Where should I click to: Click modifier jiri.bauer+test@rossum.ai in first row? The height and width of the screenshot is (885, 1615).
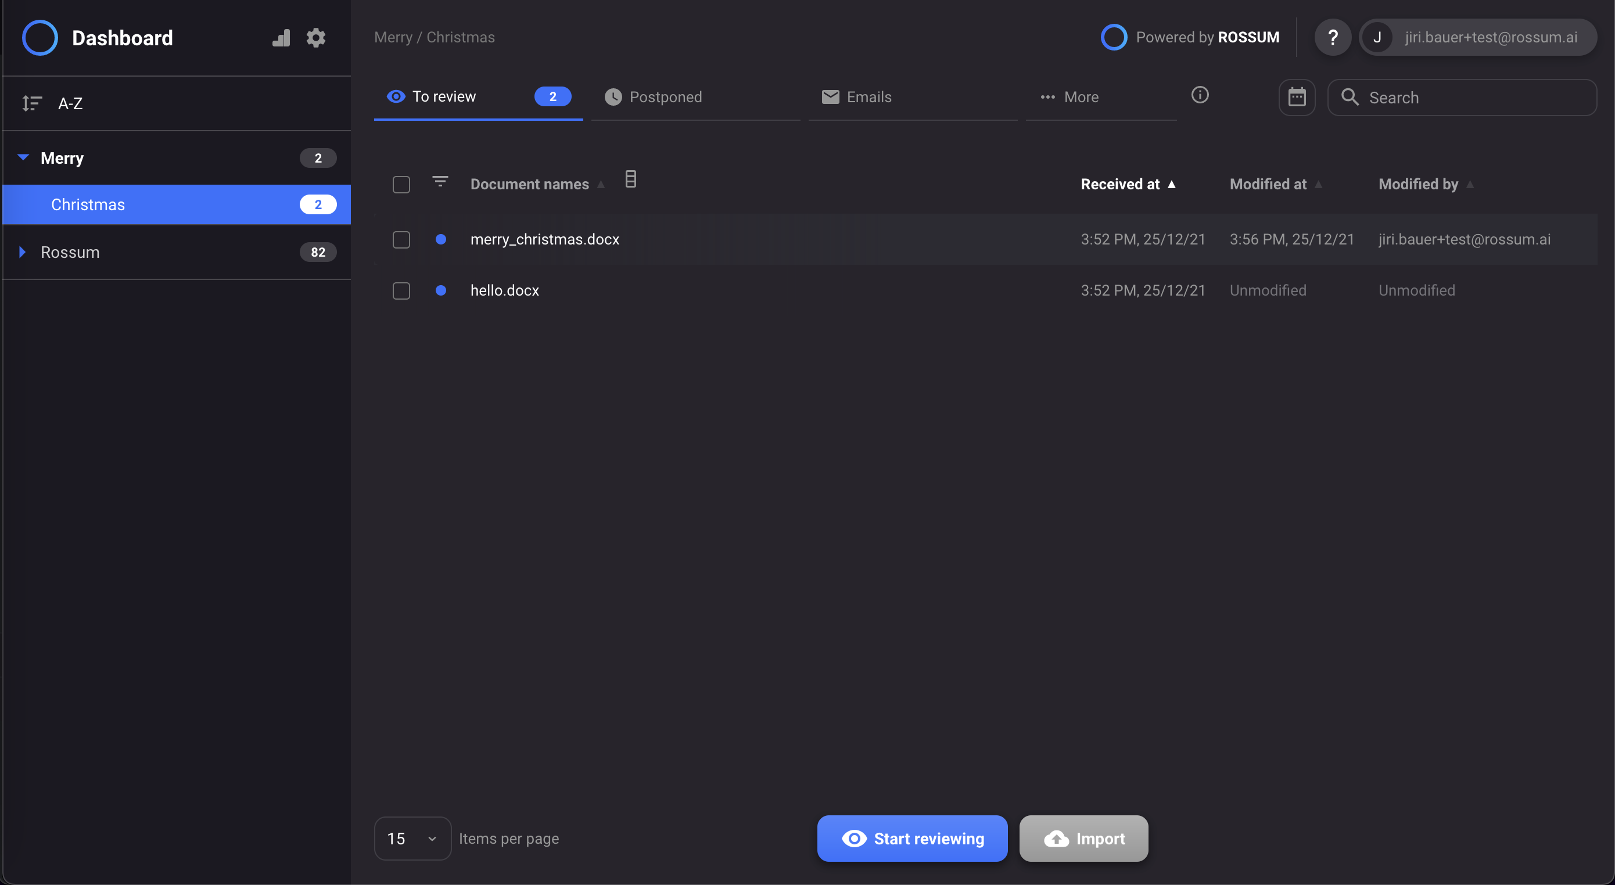[x=1465, y=239]
